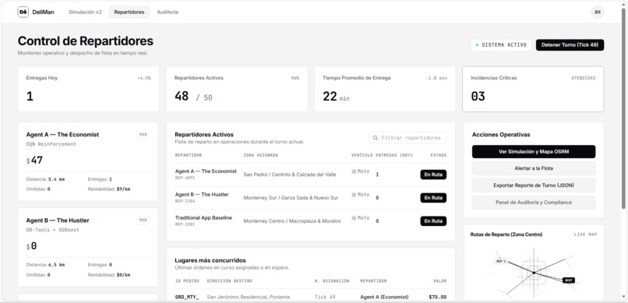Open the Repartidores Activos stat card
Viewport: 628px width, 303px height.
[237, 89]
